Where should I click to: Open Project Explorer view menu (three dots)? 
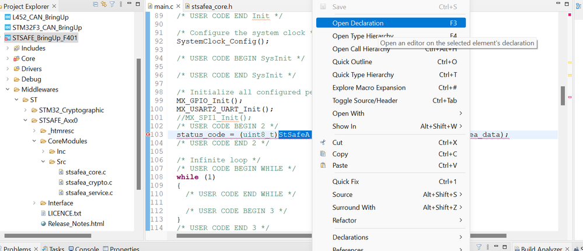click(x=121, y=6)
